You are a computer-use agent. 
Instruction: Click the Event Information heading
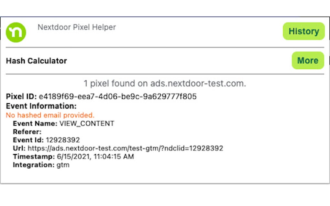(41, 106)
